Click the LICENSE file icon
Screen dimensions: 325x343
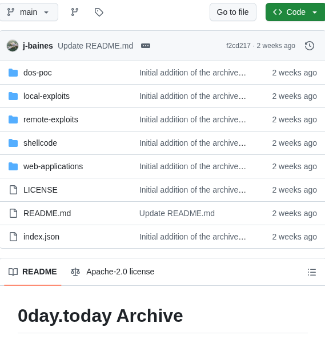pyautogui.click(x=13, y=190)
